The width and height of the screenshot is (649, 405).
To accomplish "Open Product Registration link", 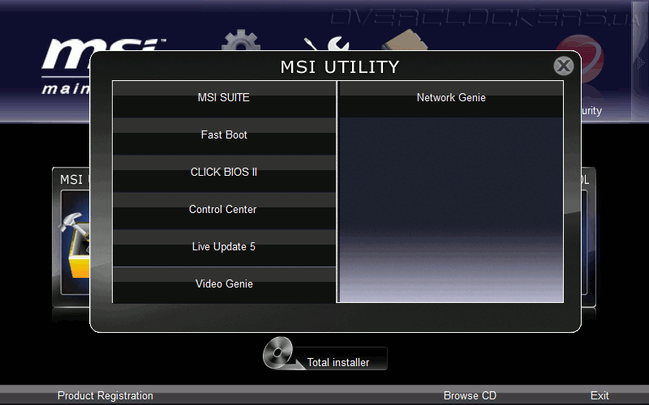I will coord(105,395).
